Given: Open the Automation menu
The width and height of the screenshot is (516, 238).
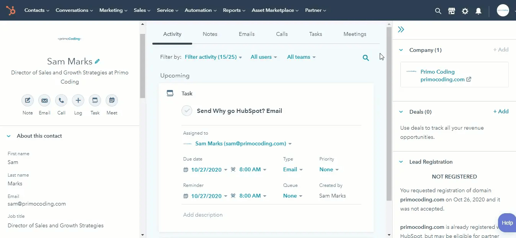Looking at the screenshot, I should (x=201, y=10).
